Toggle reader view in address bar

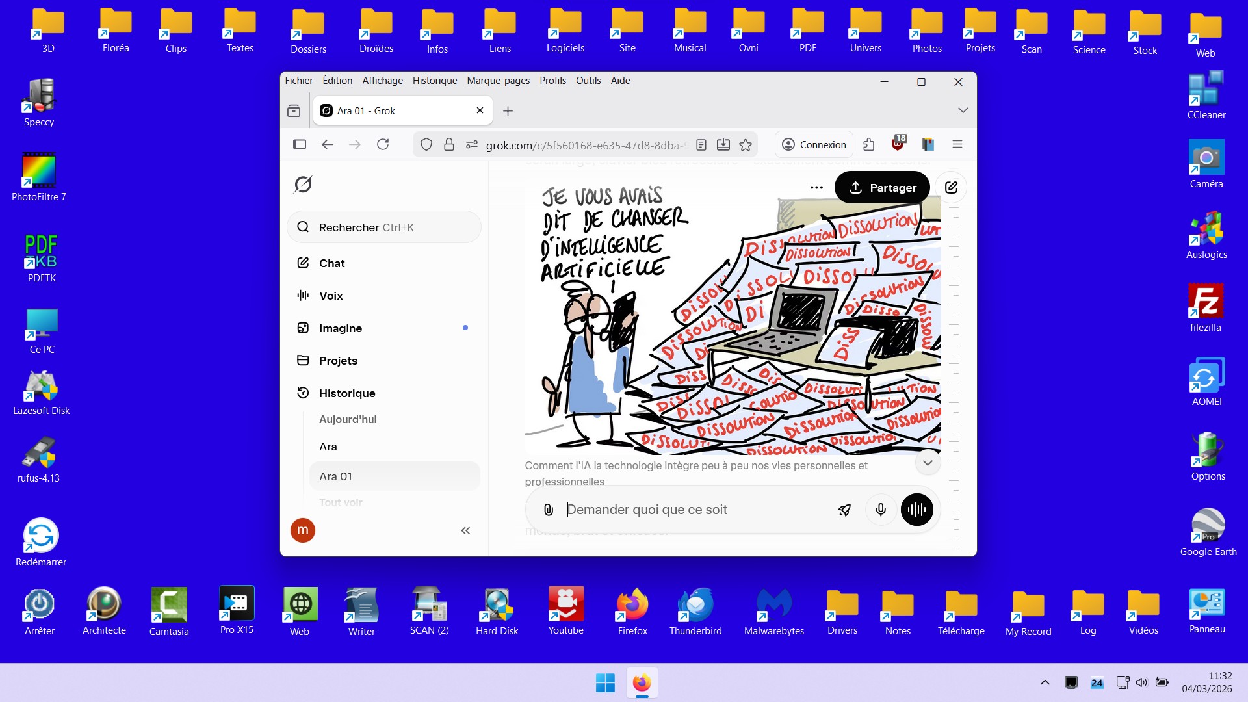(701, 145)
